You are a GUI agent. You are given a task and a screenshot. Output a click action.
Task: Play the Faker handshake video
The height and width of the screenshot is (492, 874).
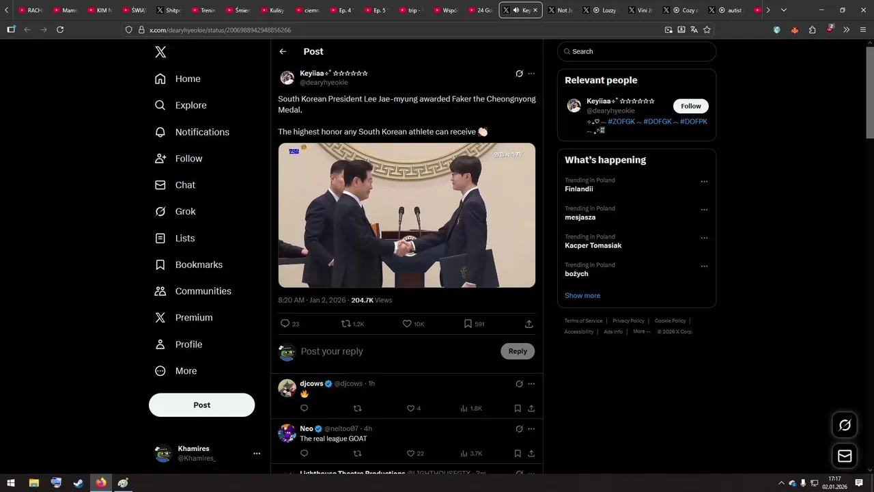click(x=407, y=215)
